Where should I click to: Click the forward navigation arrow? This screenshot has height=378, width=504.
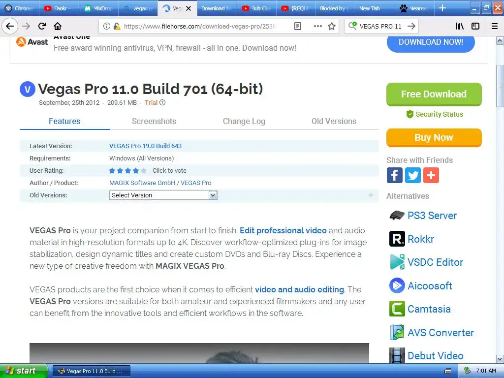point(26,26)
